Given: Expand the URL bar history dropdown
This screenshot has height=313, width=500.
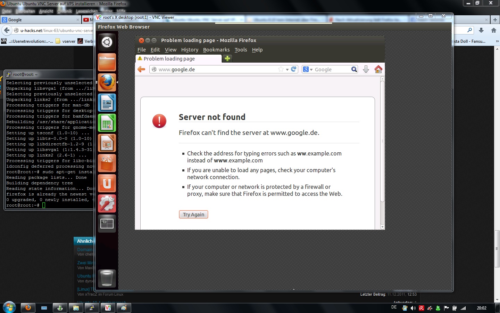Looking at the screenshot, I should click(x=287, y=70).
